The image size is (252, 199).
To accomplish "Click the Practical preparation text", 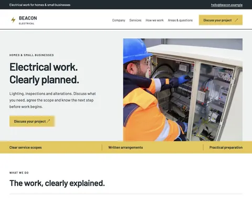I will [x=226, y=147].
